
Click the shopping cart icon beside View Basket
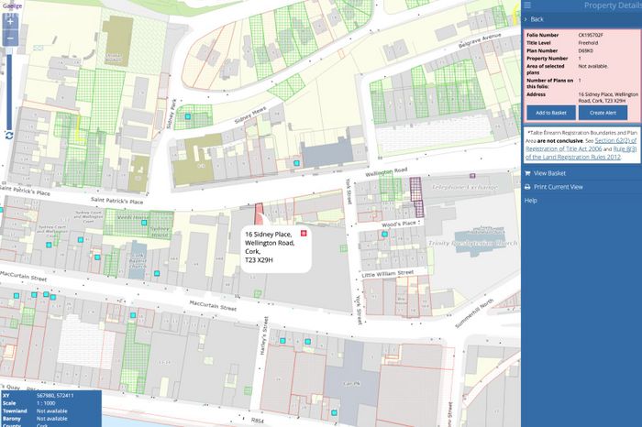527,173
